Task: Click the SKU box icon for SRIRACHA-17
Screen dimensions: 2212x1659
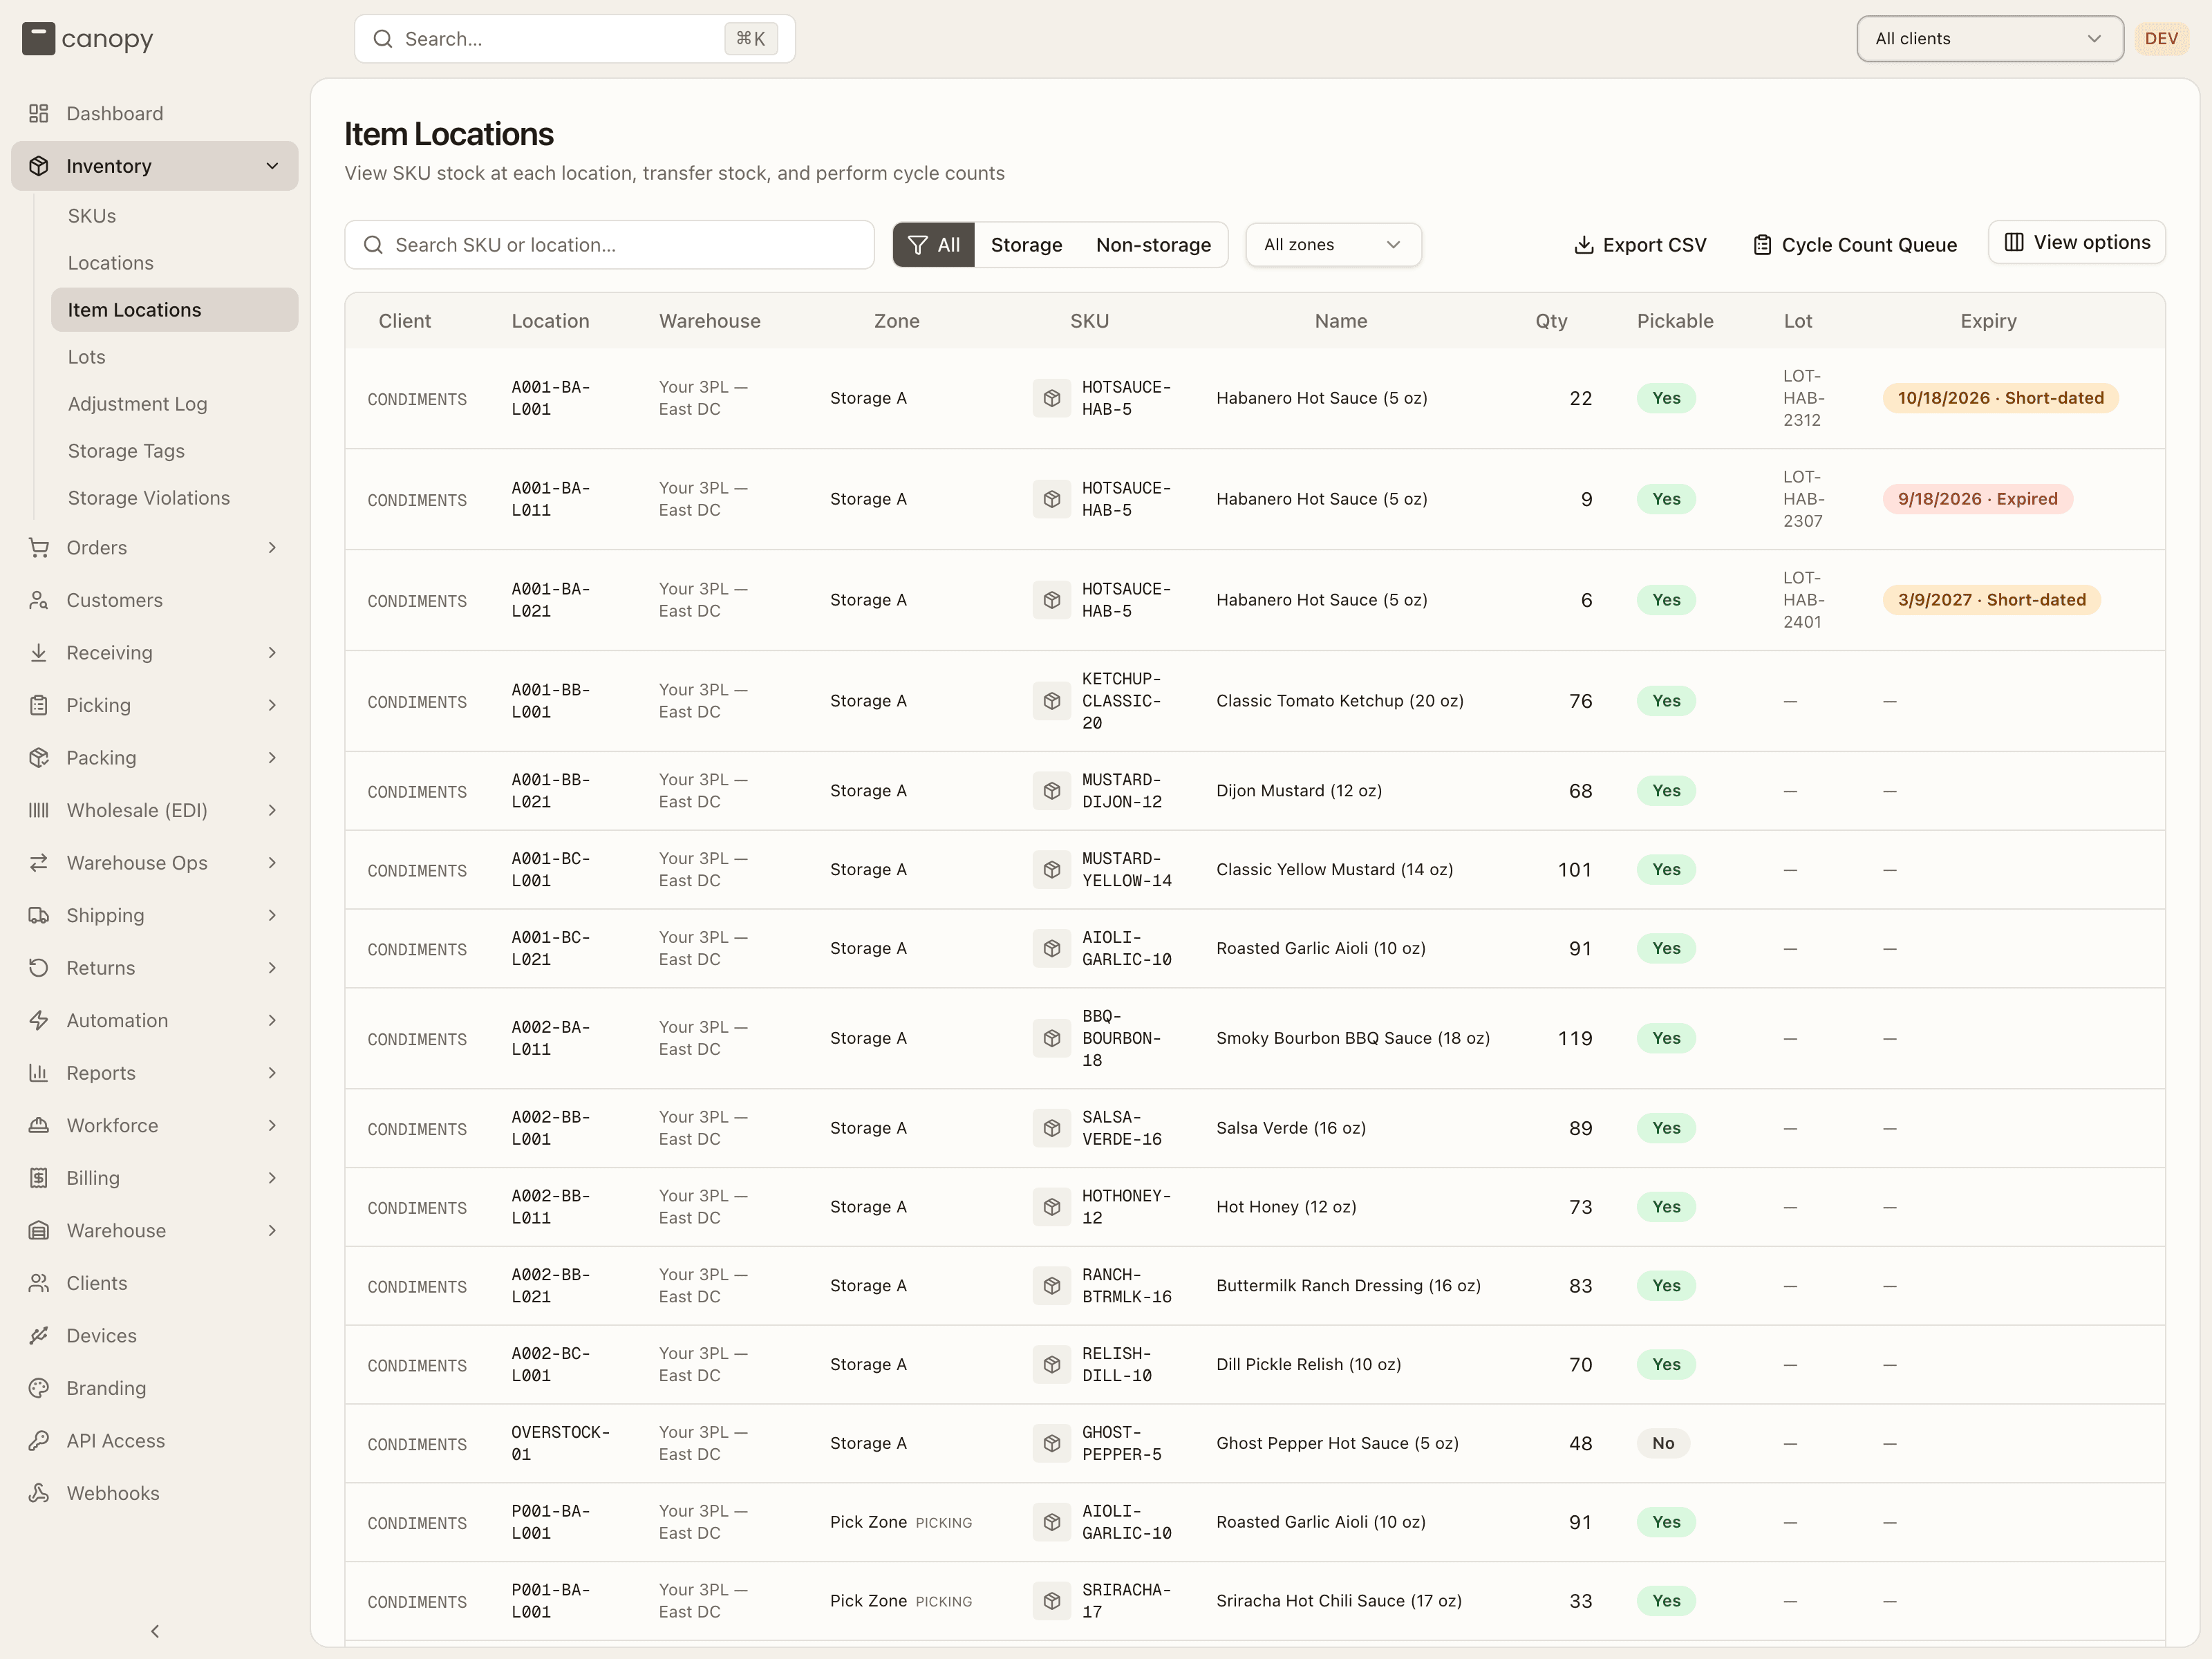Action: [x=1051, y=1601]
